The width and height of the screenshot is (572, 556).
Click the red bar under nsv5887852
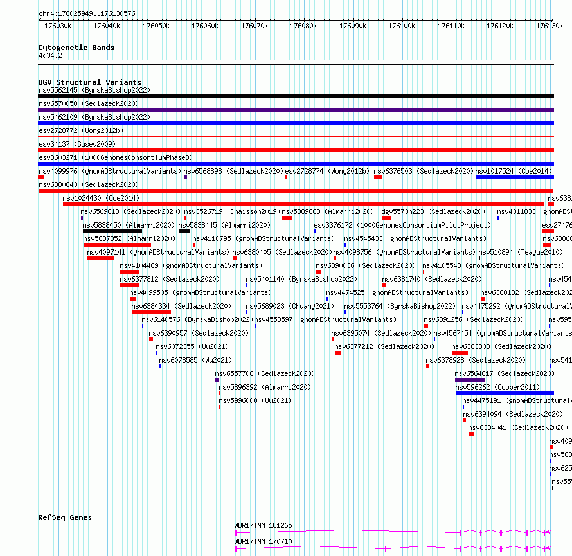[x=117, y=245]
